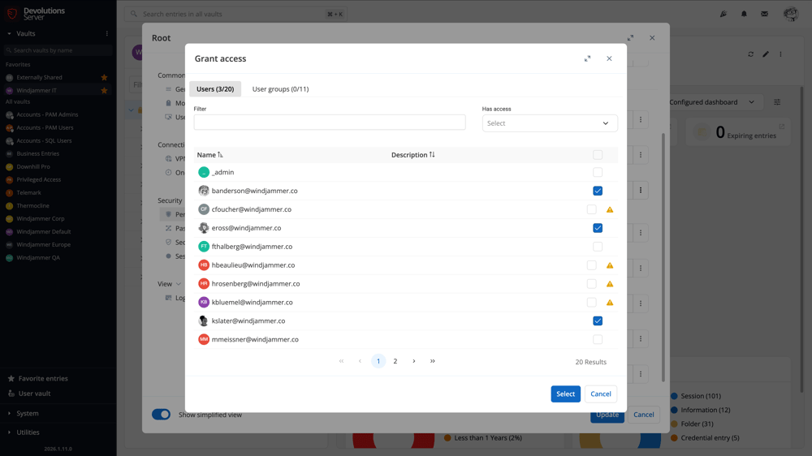812x456 pixels.
Task: Open User vault
Action: 34,394
